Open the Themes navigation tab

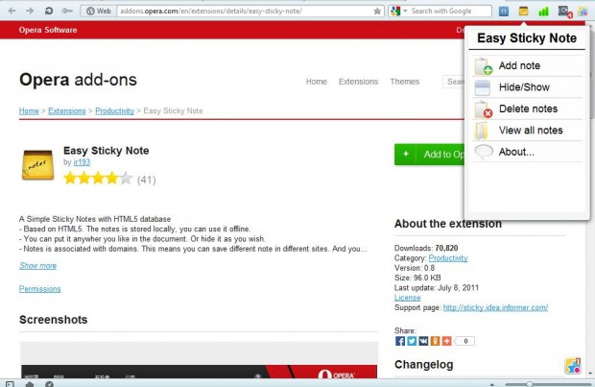click(405, 82)
